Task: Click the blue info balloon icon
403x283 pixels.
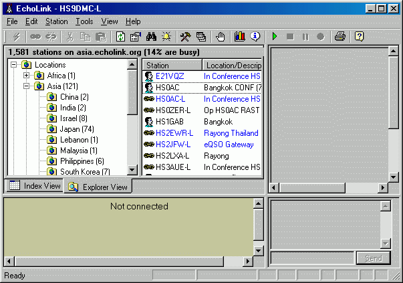Action: click(x=255, y=37)
